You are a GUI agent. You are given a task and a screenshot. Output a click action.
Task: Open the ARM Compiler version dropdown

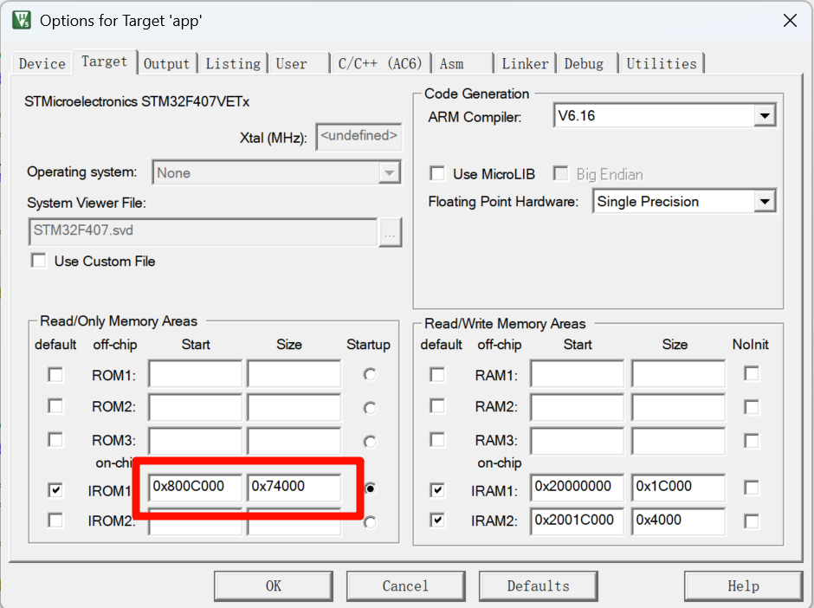tap(764, 115)
